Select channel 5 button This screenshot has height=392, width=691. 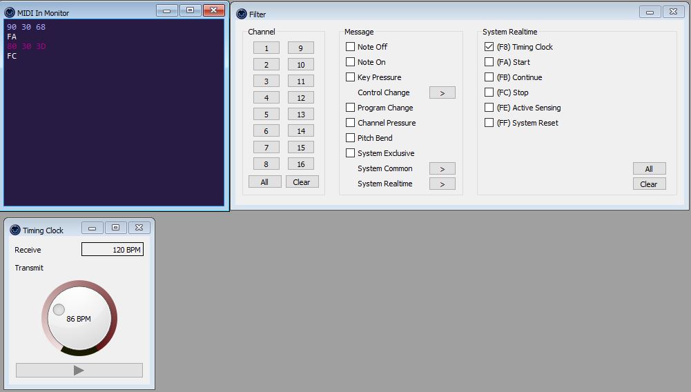(266, 115)
